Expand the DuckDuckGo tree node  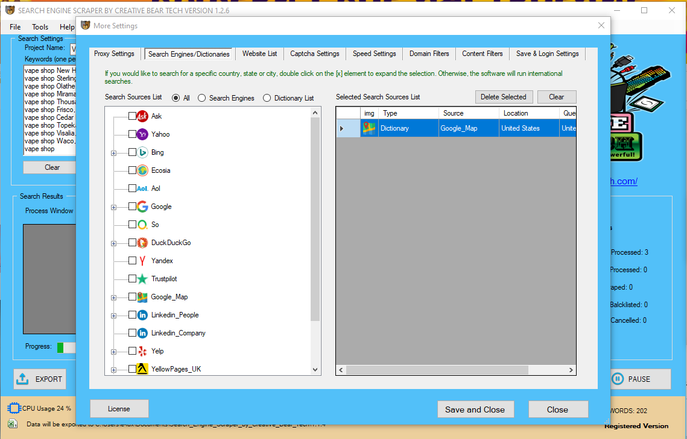coord(113,243)
